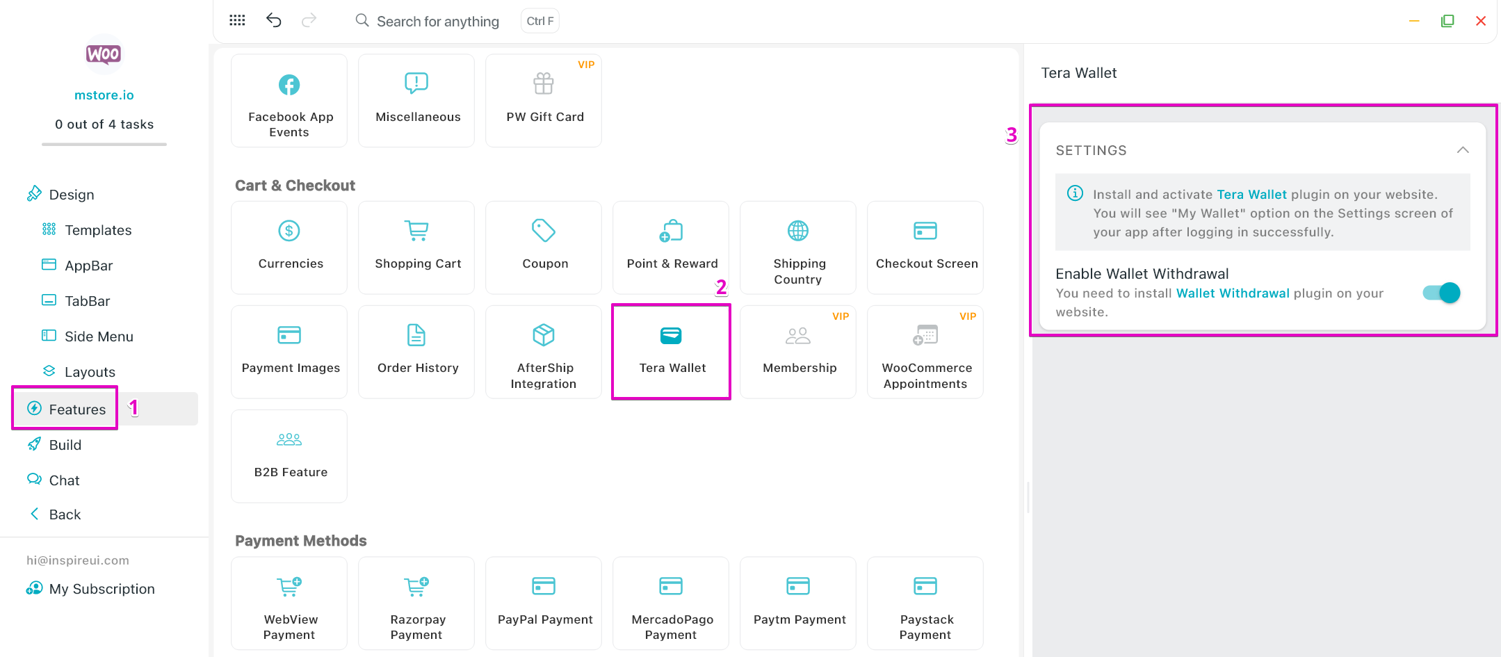Collapse the SETTINGS section chevron
This screenshot has height=657, width=1501.
(1463, 150)
